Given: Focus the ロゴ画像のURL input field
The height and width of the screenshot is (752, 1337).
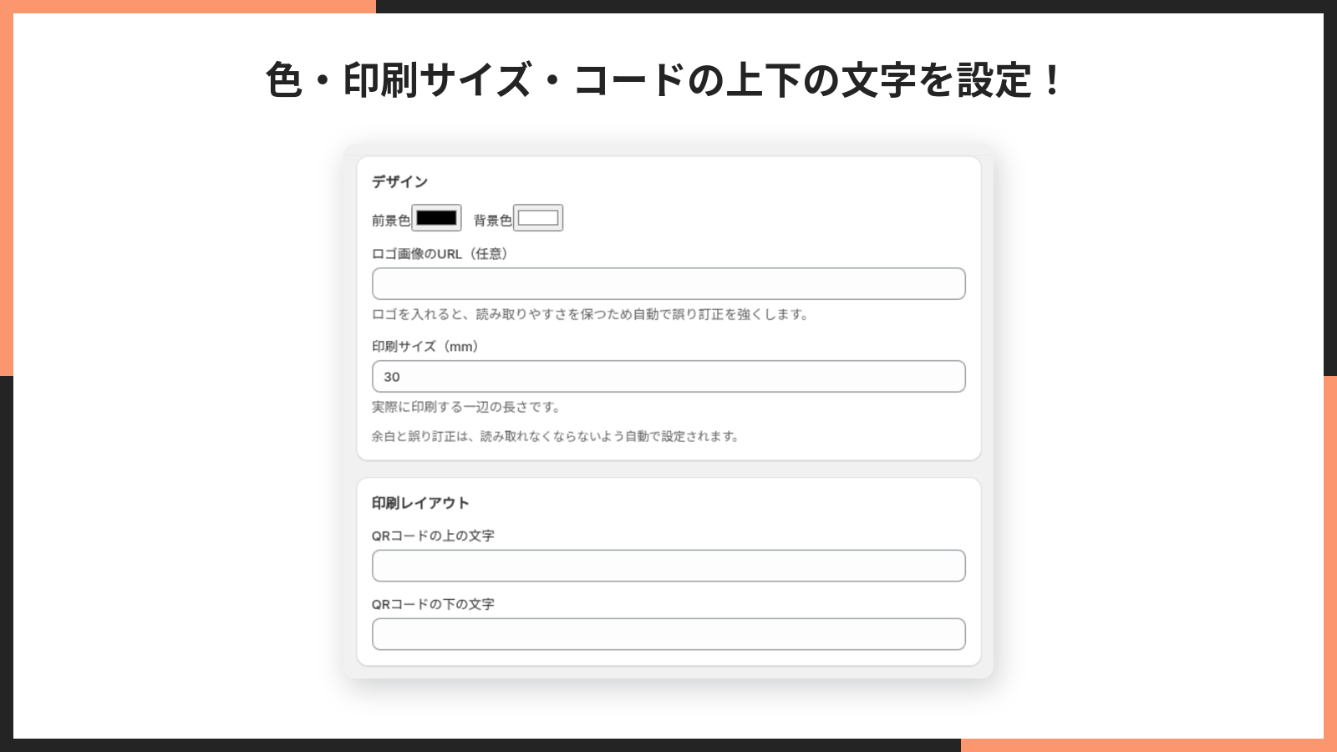Looking at the screenshot, I should 668,284.
